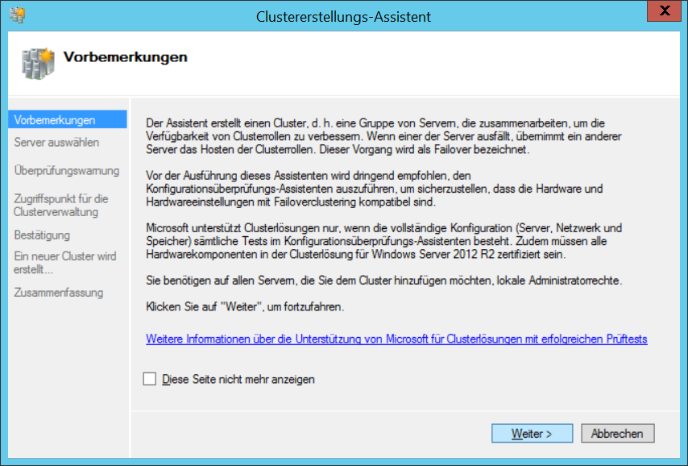Viewport: 688px width, 466px height.
Task: Click the first paragraph describing the cluster
Action: coord(383,136)
